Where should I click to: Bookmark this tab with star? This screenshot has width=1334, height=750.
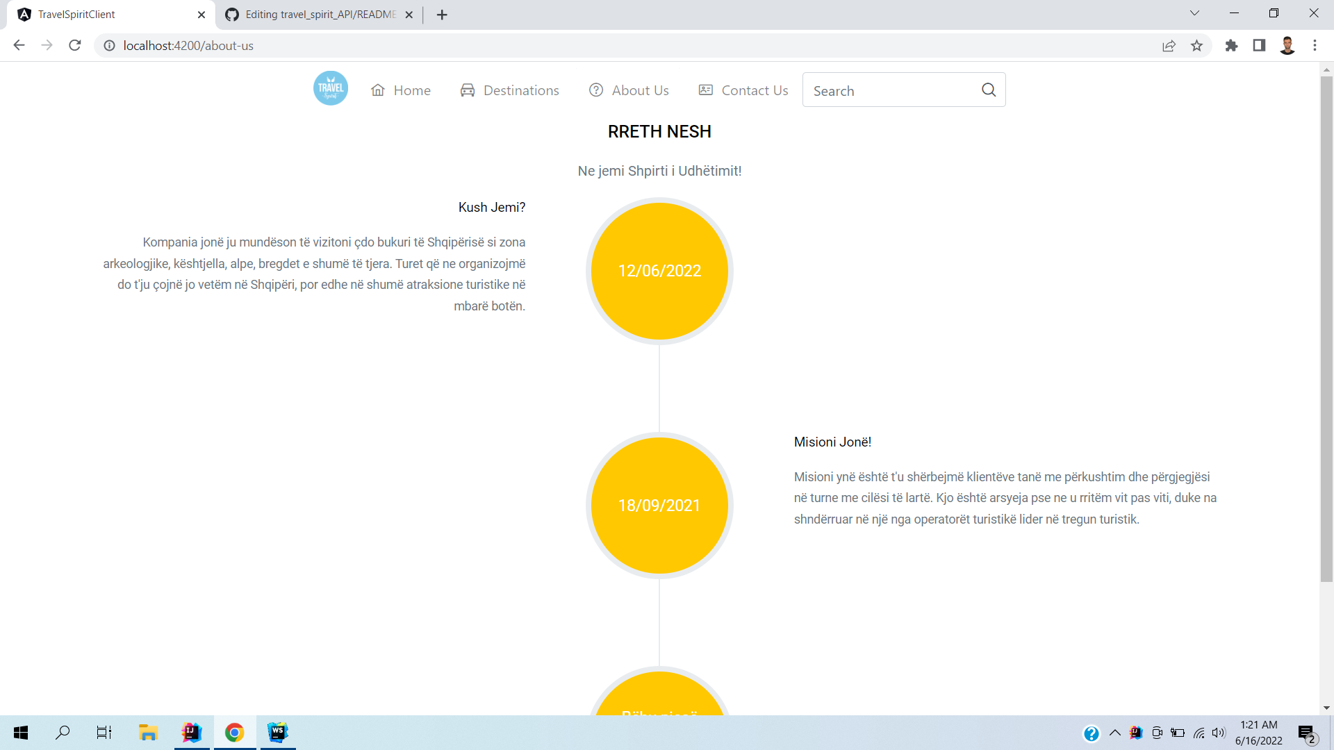point(1196,45)
